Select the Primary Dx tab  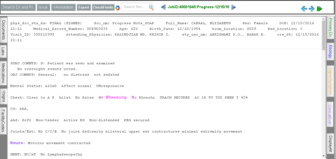(330, 28)
